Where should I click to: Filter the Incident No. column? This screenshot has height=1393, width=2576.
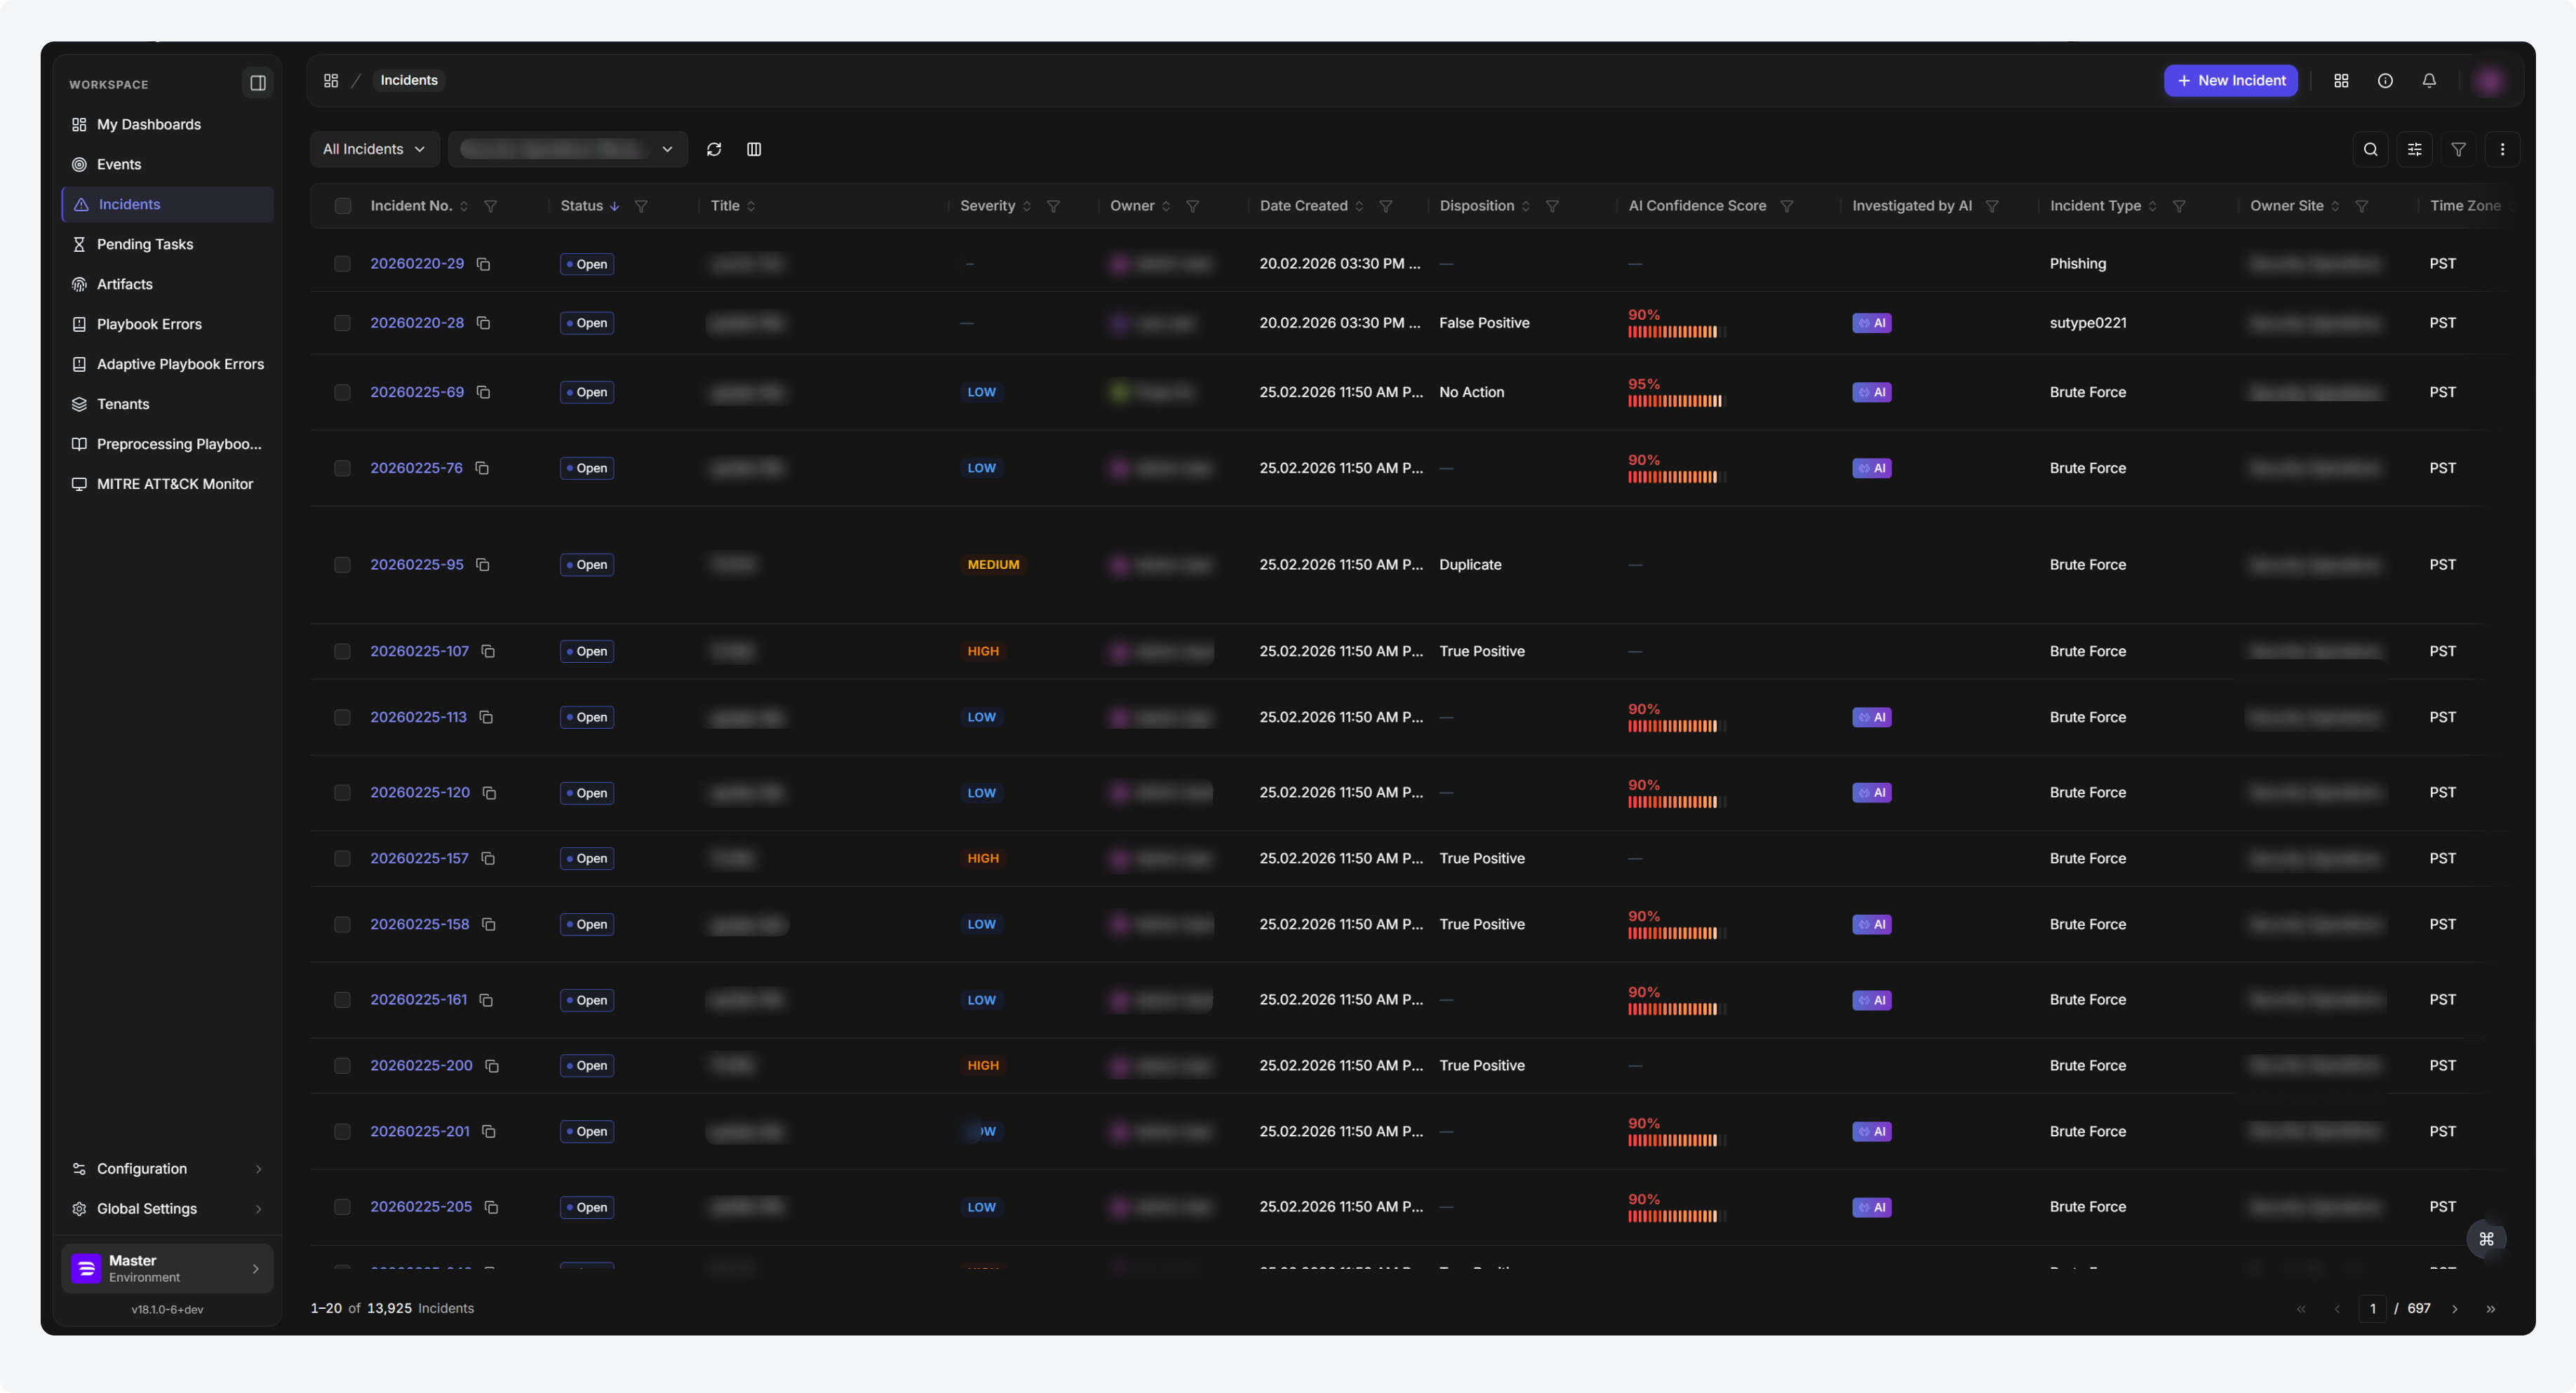click(491, 206)
